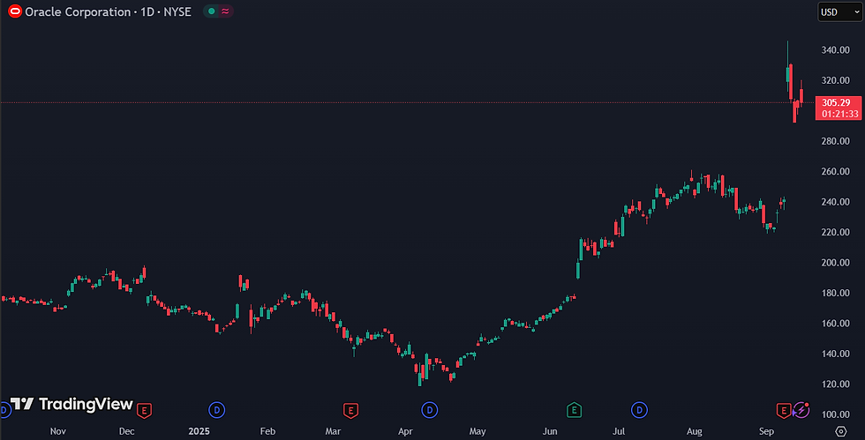The height and width of the screenshot is (440, 865).
Task: Click the 140.00 price axis label
Action: tap(835, 354)
